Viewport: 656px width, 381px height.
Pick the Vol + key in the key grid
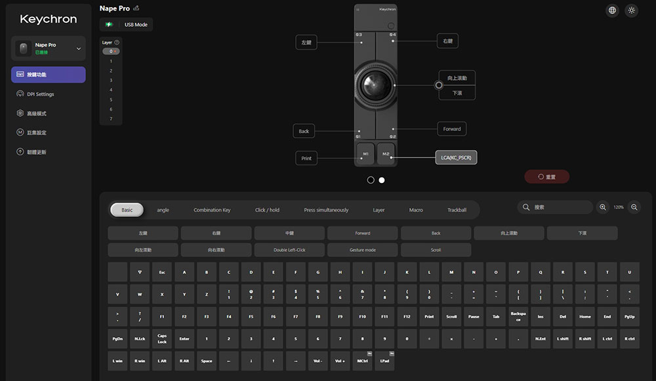340,361
